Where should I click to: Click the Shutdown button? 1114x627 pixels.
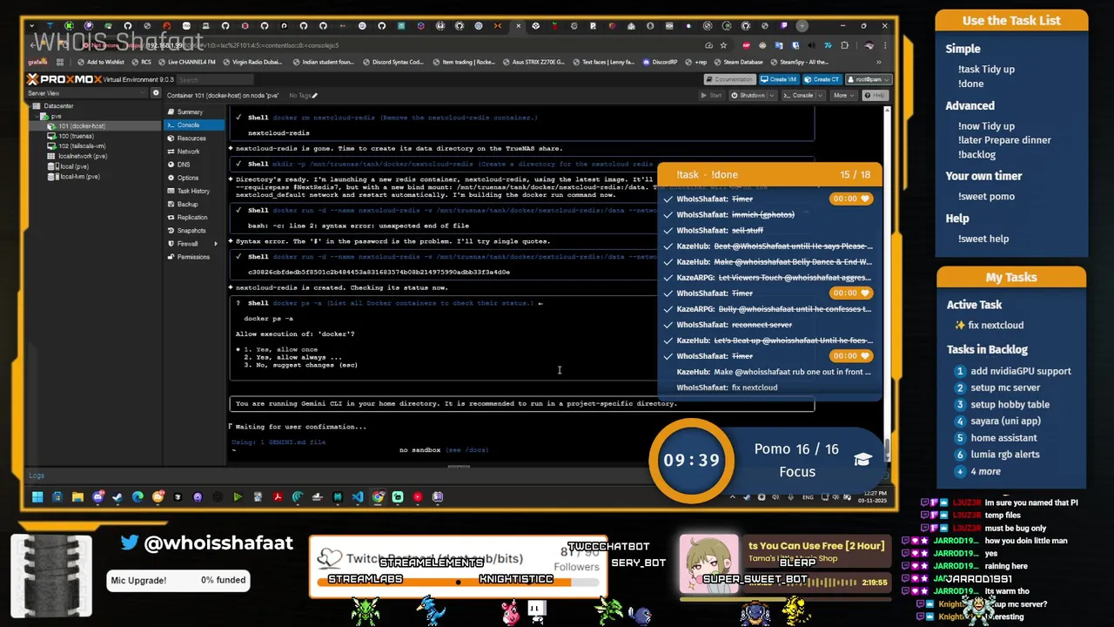(x=748, y=95)
